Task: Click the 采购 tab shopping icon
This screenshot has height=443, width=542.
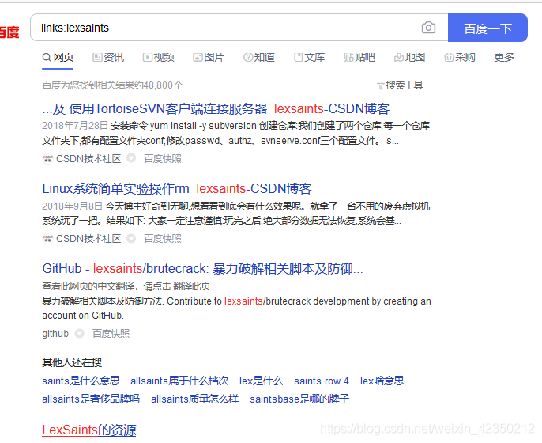Action: [449, 57]
